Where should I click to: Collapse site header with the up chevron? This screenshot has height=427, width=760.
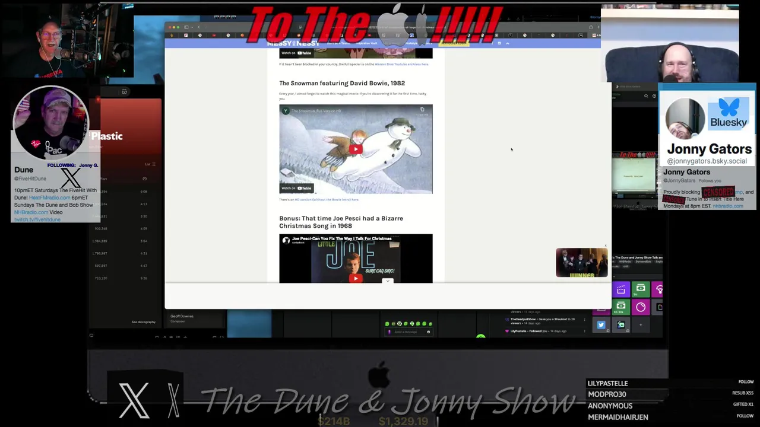coord(507,43)
